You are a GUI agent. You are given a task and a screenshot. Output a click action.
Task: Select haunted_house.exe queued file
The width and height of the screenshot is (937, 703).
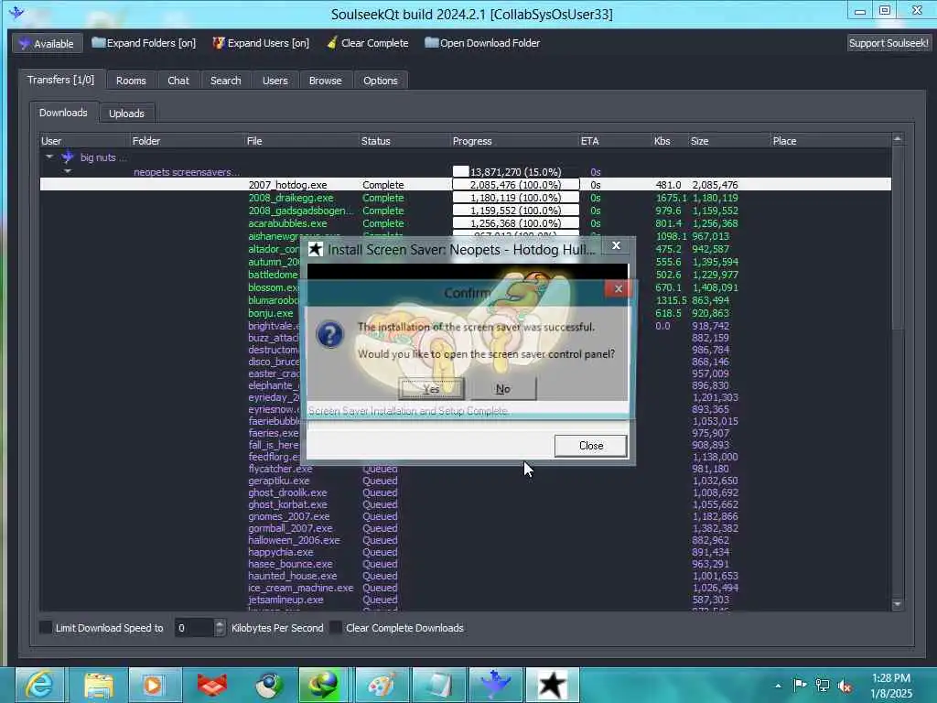292,576
